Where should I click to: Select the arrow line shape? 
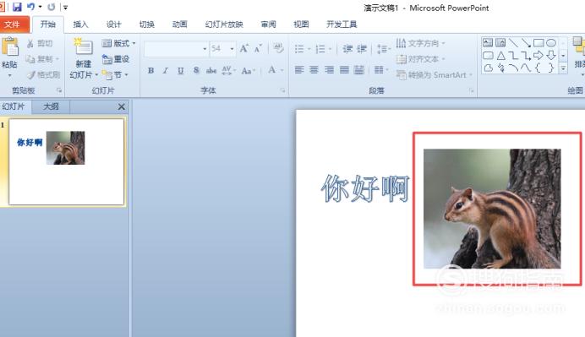coord(526,42)
